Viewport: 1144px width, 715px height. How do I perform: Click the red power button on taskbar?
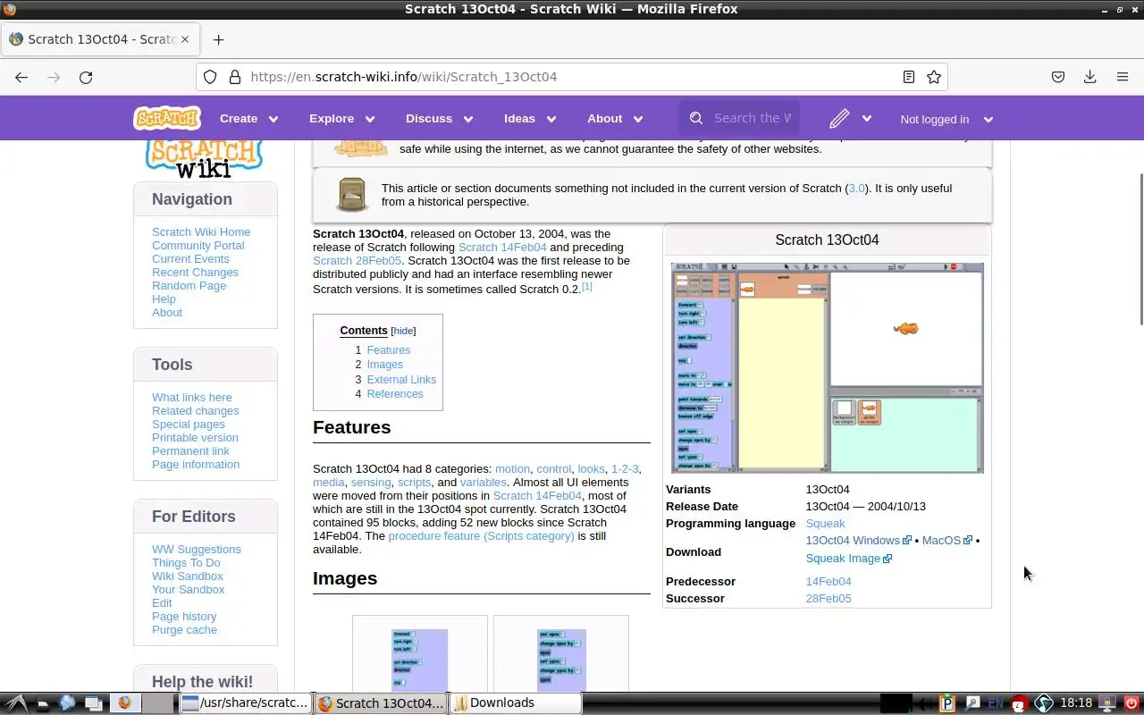(1131, 703)
